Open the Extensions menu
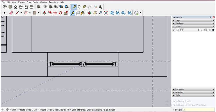The width and height of the screenshot is (216, 112). [53, 2]
